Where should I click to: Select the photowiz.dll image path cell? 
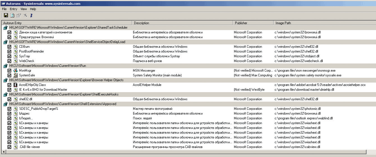[298, 109]
